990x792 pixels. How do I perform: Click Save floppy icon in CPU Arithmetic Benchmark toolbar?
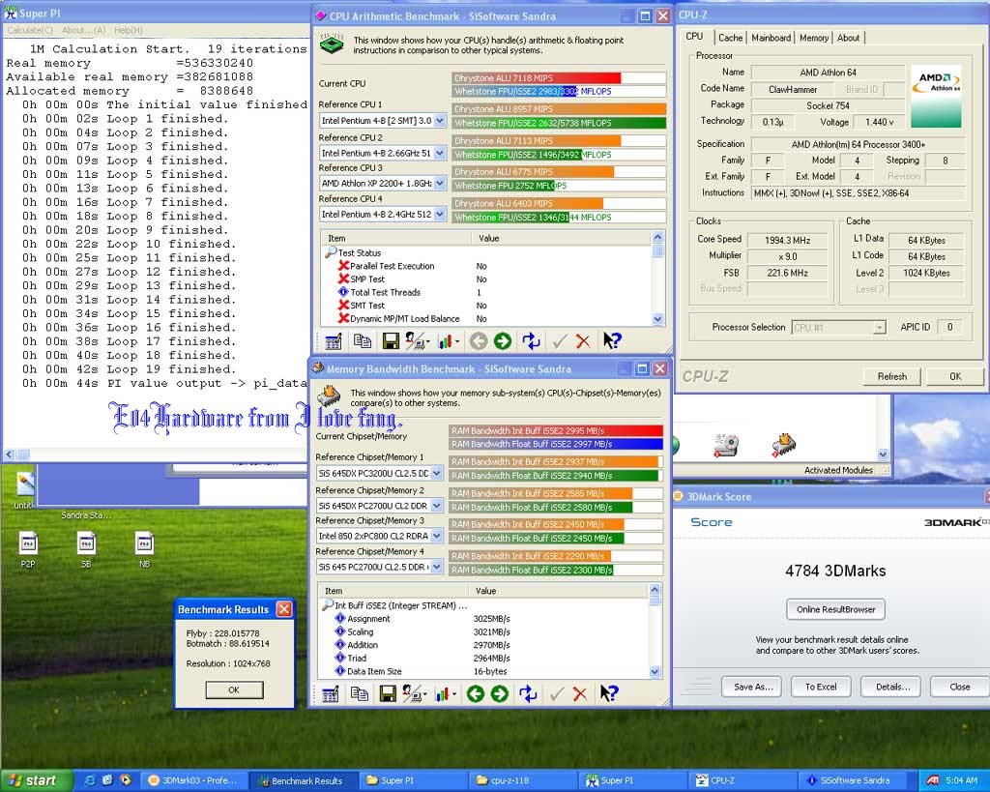(x=391, y=341)
